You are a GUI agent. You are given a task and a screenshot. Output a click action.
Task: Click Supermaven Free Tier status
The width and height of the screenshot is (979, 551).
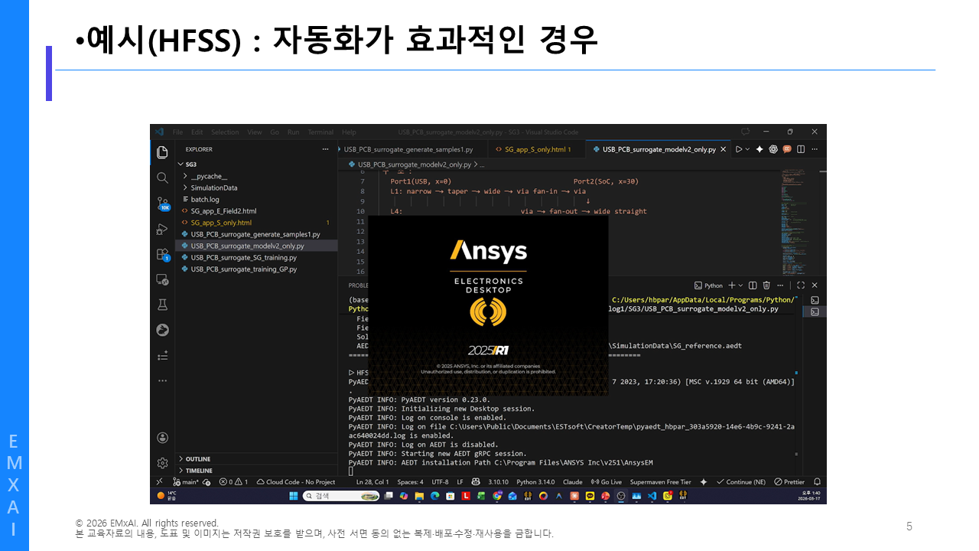[x=660, y=482]
